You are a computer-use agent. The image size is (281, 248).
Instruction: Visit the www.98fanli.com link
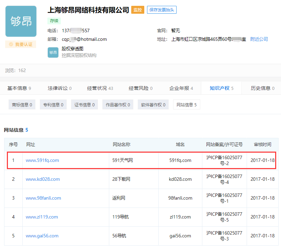point(43,198)
